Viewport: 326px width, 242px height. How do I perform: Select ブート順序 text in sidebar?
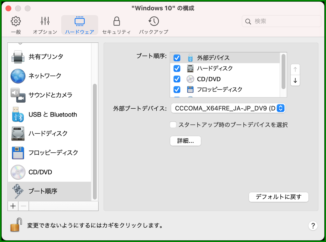43,191
